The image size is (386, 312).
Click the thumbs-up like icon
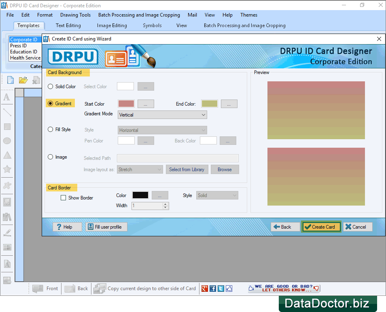tap(229, 289)
